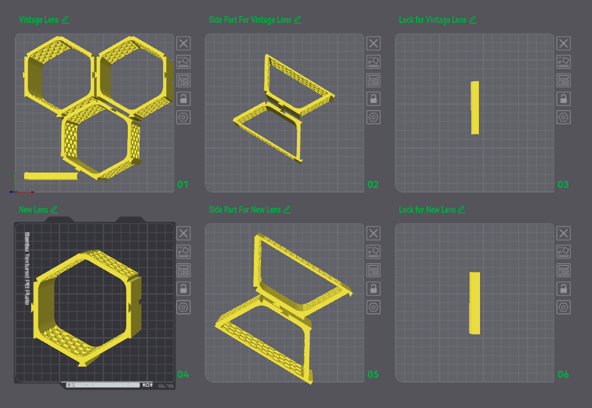Open plate settings for Vintage Lens plate

tap(183, 117)
